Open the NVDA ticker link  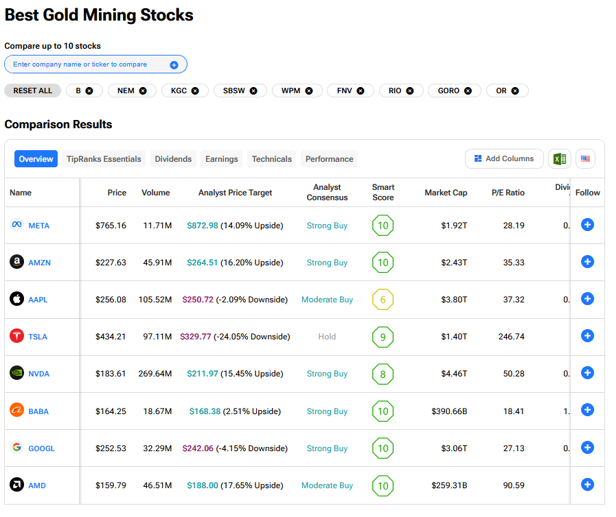(39, 374)
